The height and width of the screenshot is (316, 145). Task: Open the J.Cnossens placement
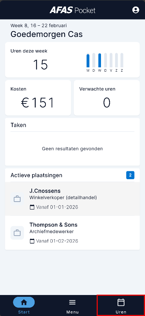(72, 199)
